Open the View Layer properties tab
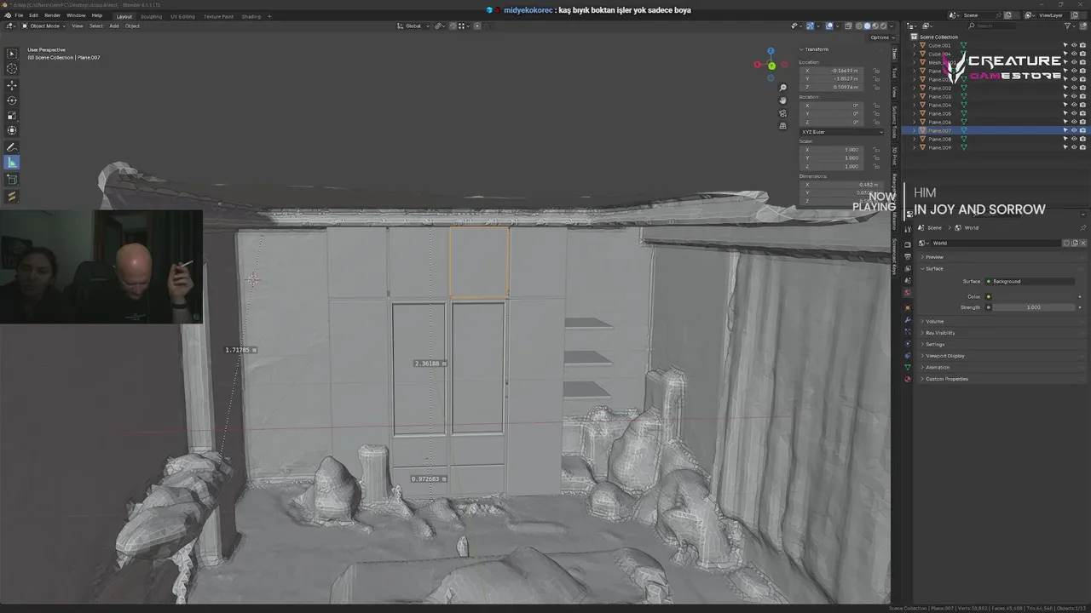 [x=908, y=268]
